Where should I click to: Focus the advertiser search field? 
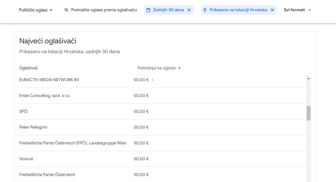pyautogui.click(x=104, y=10)
